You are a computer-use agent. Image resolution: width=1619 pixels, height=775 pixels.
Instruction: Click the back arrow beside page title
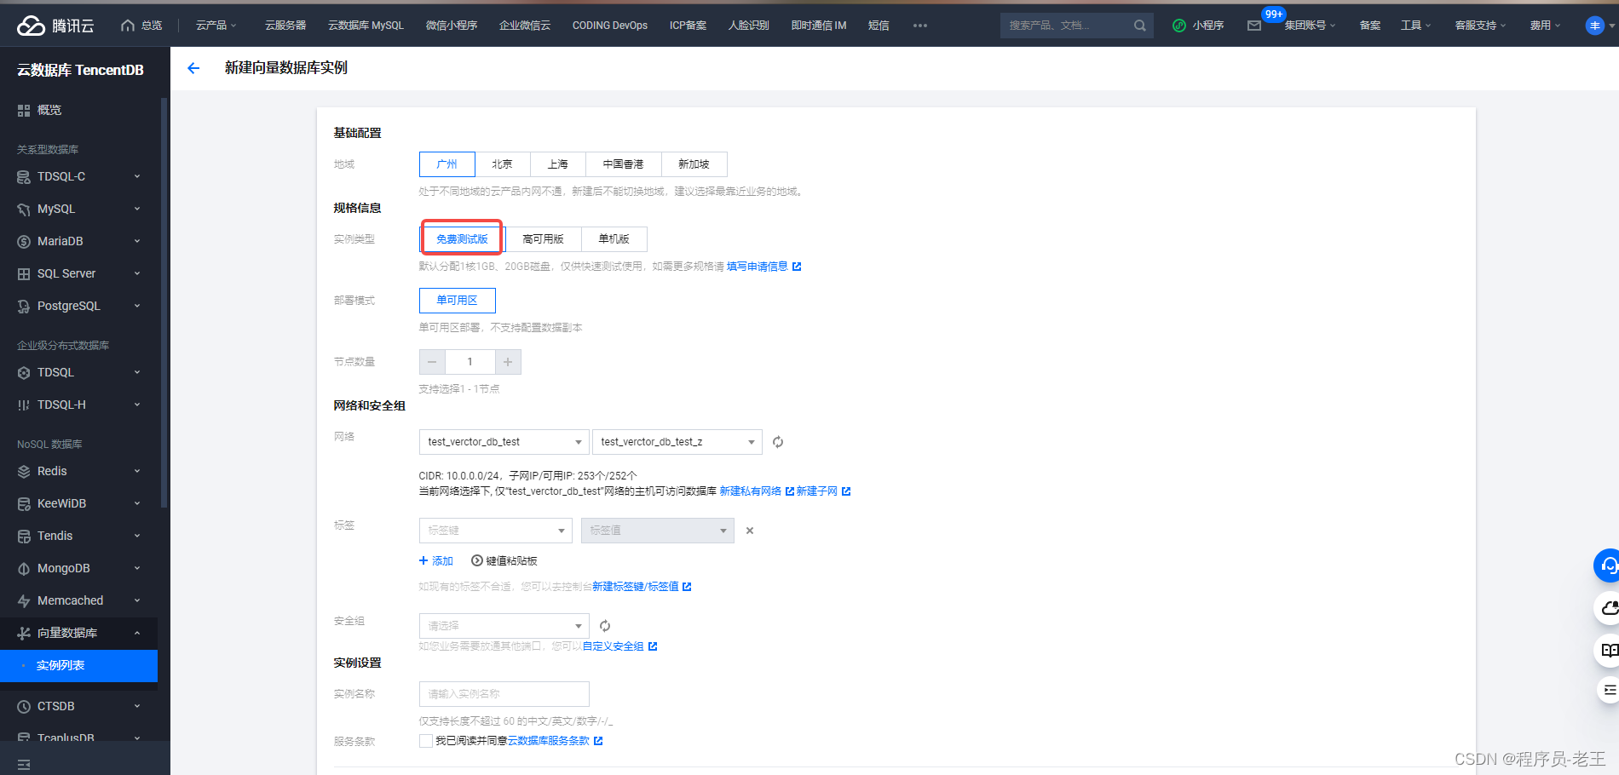(193, 68)
